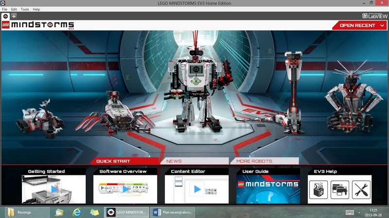This screenshot has height=218, width=389.
Task: Click the taskbar clock and date
Action: click(x=373, y=213)
